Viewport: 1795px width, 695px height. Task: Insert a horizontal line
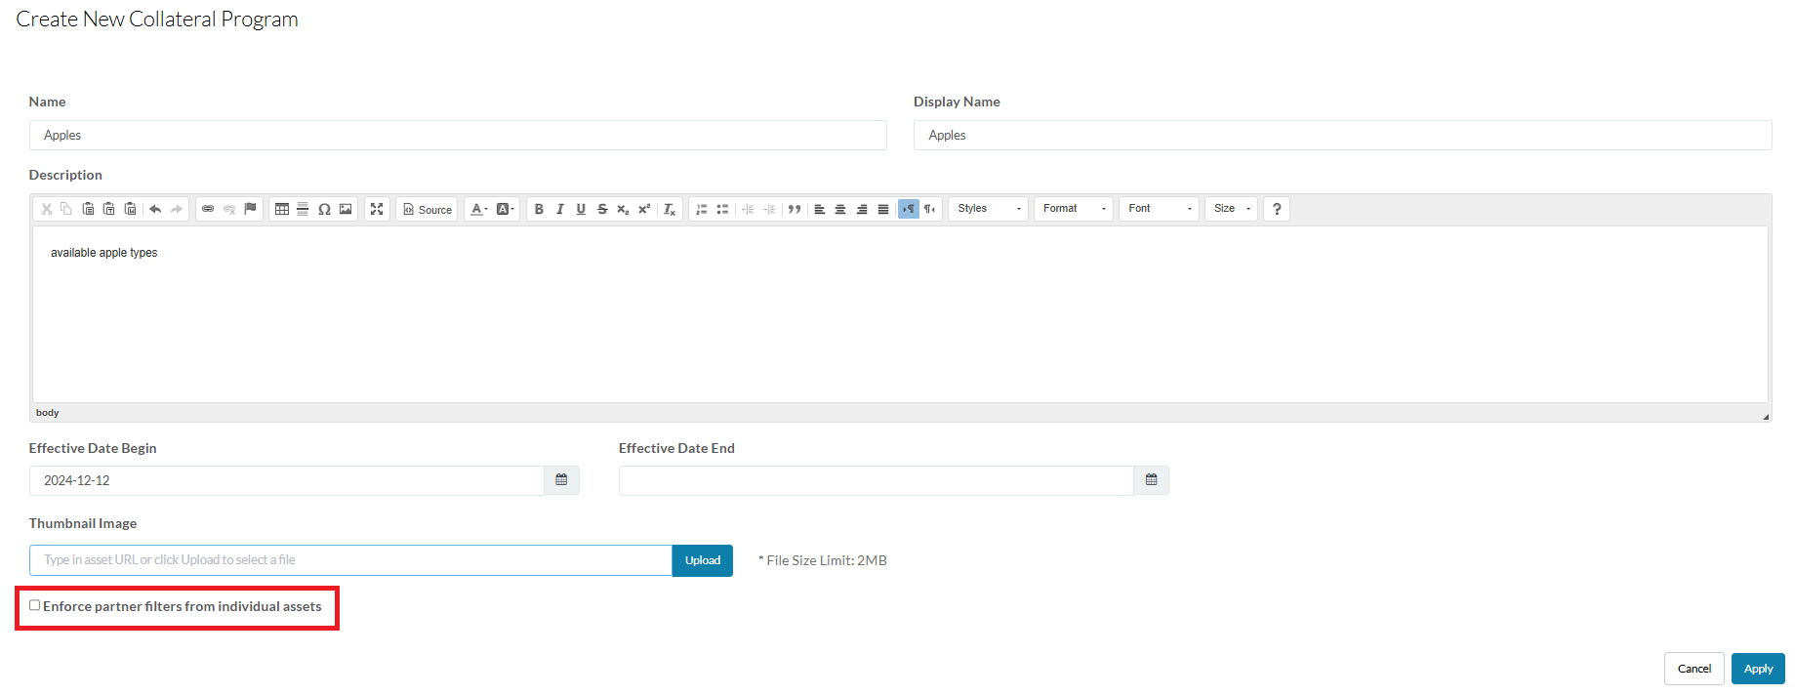coord(303,209)
